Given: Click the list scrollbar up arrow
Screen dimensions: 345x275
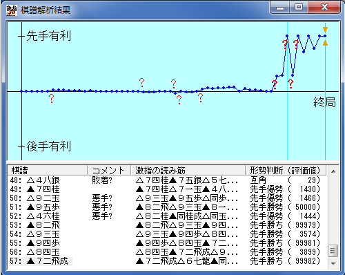Looking at the screenshot, I should click(x=333, y=171).
